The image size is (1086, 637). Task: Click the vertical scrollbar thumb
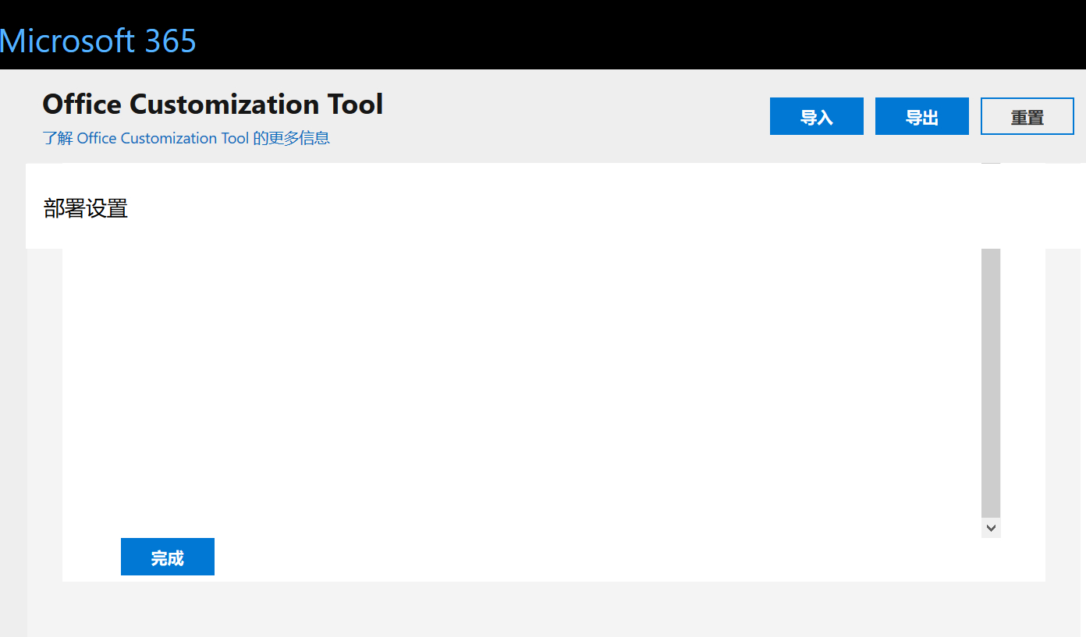[991, 382]
